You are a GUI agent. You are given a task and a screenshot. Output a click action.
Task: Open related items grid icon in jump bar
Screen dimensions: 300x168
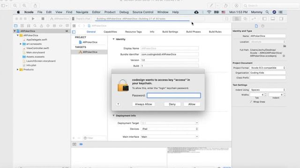tap(74, 26)
